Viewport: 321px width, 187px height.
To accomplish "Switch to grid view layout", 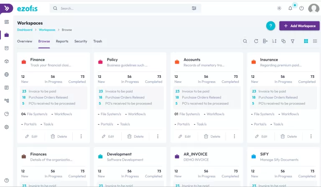I will 306,41.
